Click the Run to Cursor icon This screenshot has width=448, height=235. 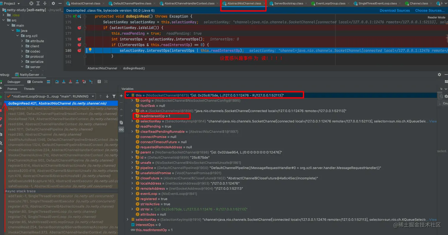tap(91, 82)
